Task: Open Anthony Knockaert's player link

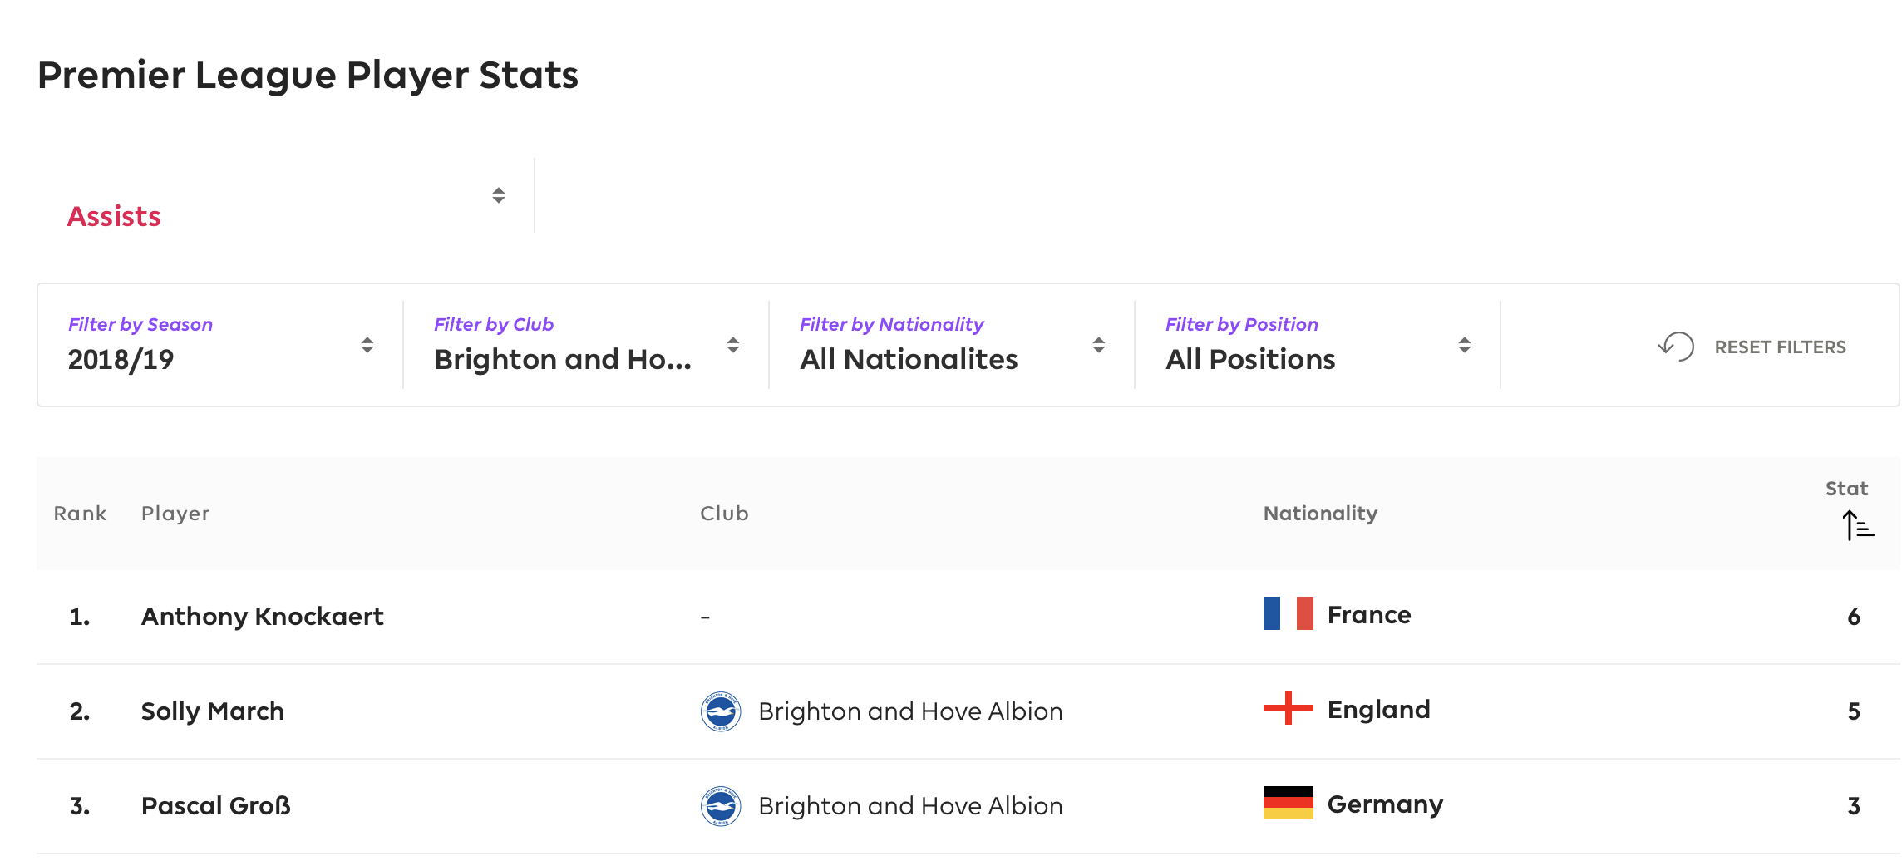Action: tap(262, 617)
